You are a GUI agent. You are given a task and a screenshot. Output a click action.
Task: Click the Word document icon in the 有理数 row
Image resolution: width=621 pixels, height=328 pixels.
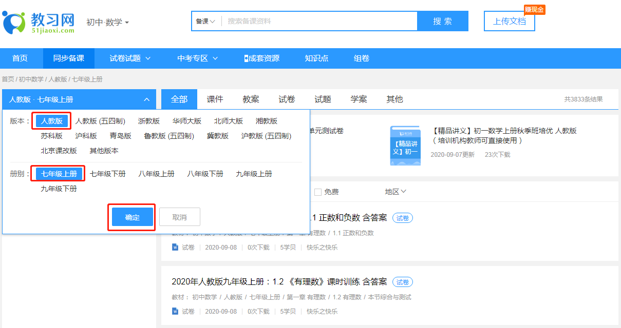tap(175, 311)
